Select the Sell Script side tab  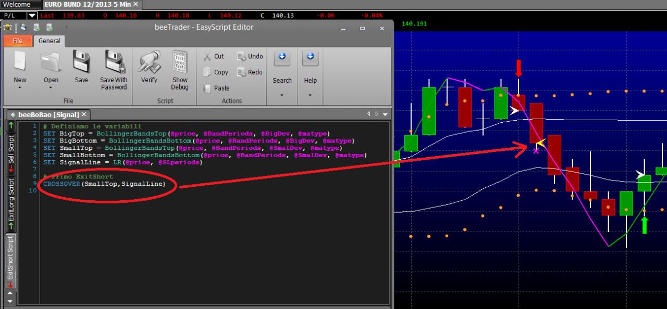(x=11, y=153)
